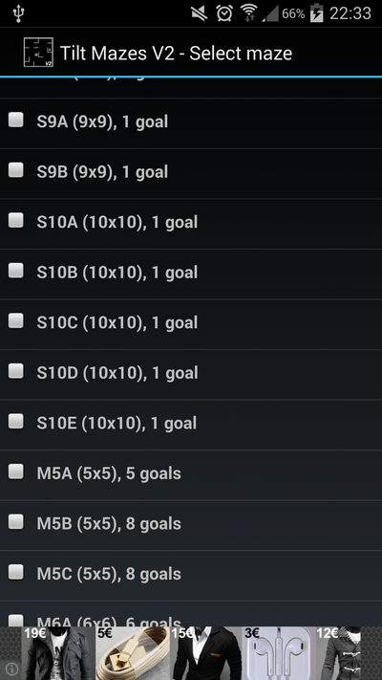This screenshot has height=680, width=382.
Task: Check the S10C (10x10) maze checkbox
Action: click(x=16, y=321)
